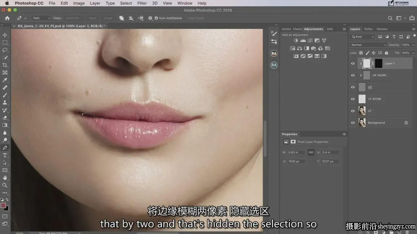Open the Opacity dropdown arrow

pos(414,45)
